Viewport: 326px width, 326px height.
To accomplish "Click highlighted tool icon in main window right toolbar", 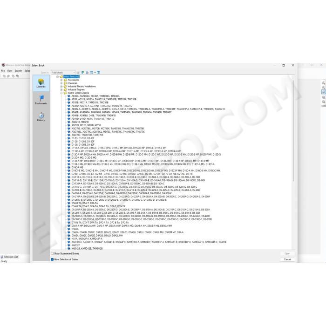I will [x=324, y=92].
